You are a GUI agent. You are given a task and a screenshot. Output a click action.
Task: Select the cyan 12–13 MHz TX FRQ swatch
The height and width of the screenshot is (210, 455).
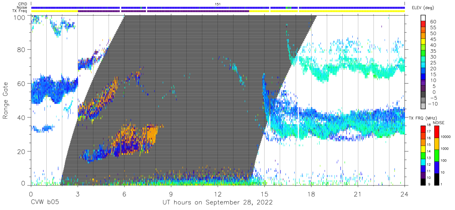point(424,161)
